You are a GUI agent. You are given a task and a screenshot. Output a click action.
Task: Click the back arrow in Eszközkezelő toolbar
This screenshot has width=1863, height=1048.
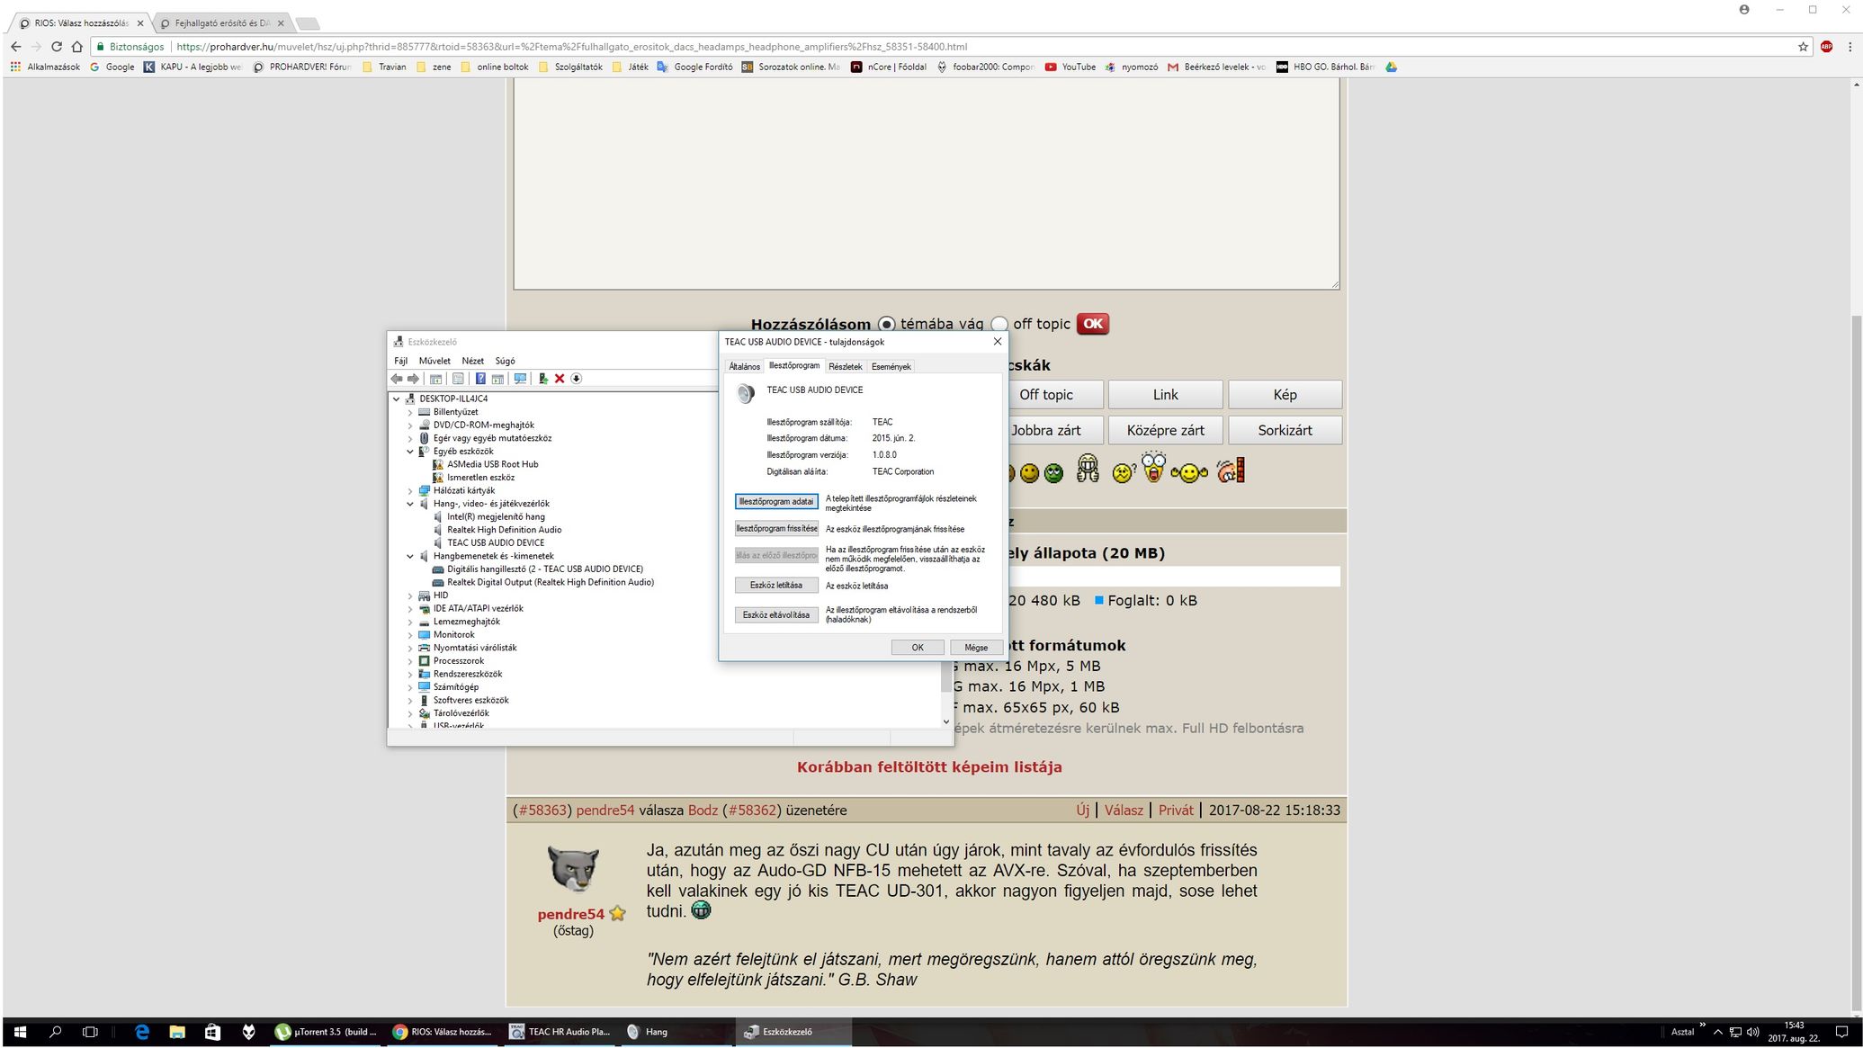[397, 379]
